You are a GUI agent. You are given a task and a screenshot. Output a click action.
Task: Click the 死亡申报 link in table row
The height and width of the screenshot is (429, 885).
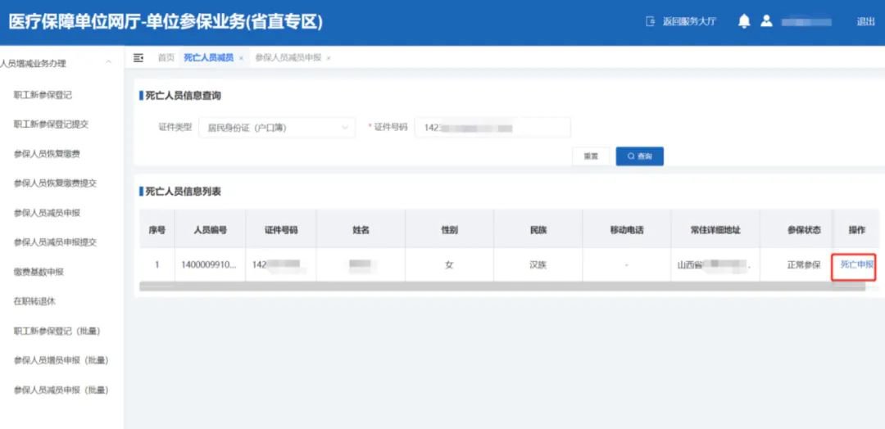click(x=856, y=264)
